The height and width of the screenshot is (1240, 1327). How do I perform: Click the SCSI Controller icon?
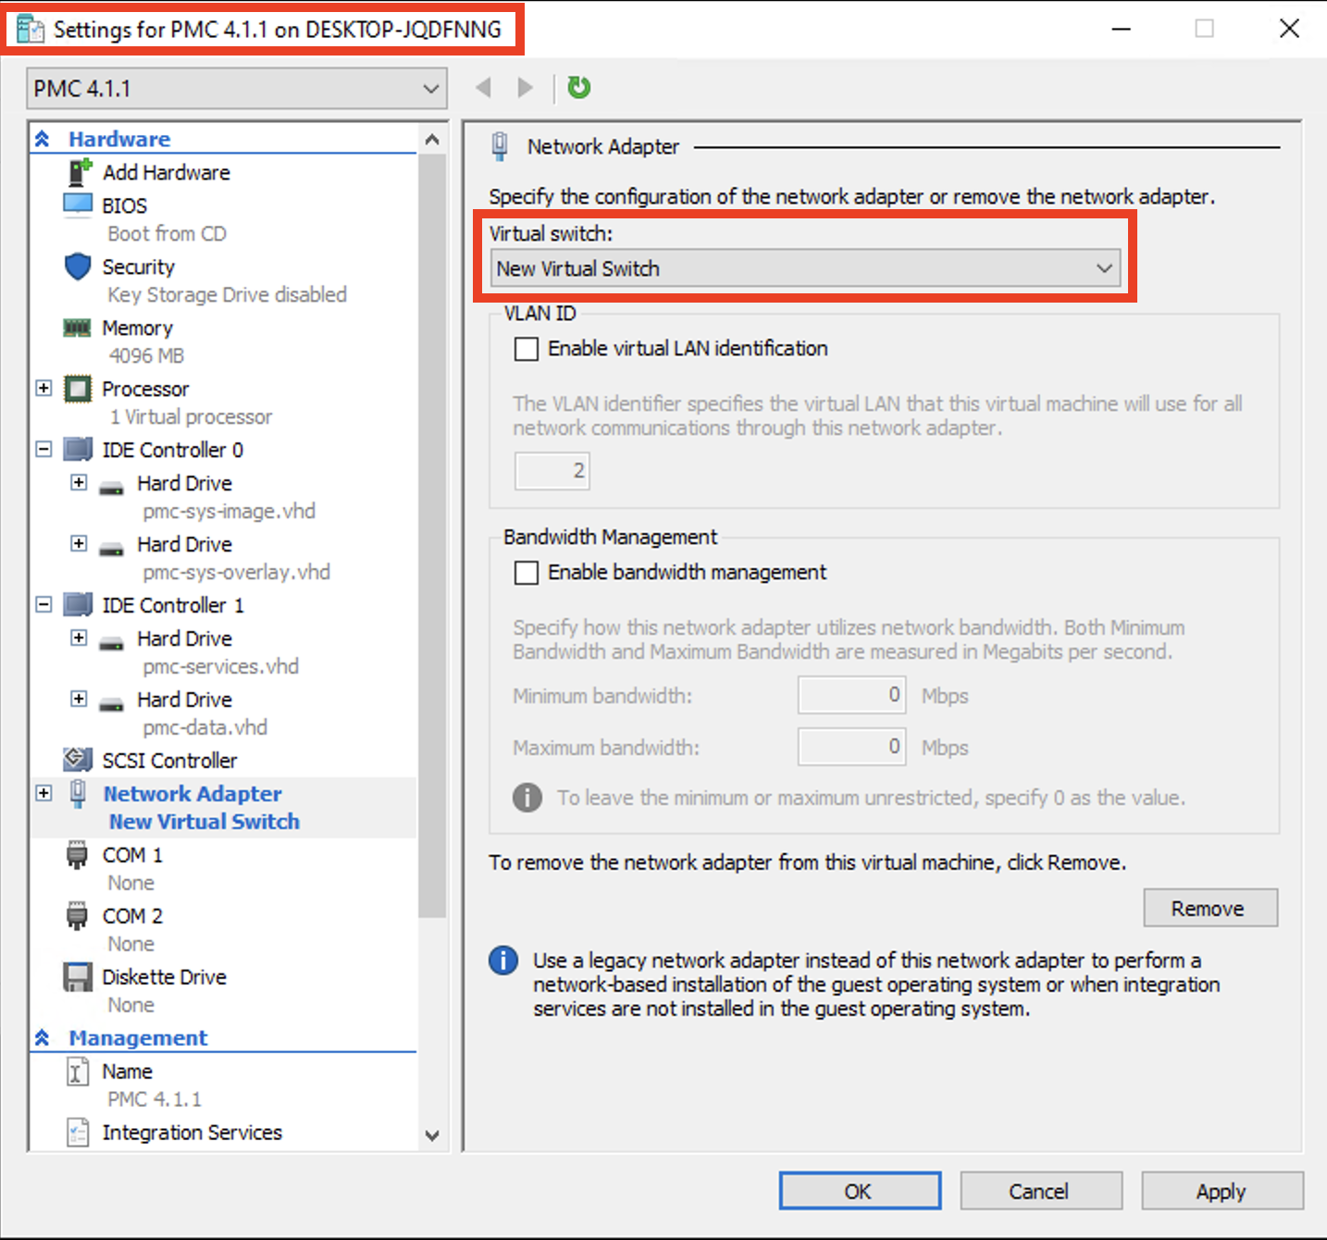coord(78,760)
